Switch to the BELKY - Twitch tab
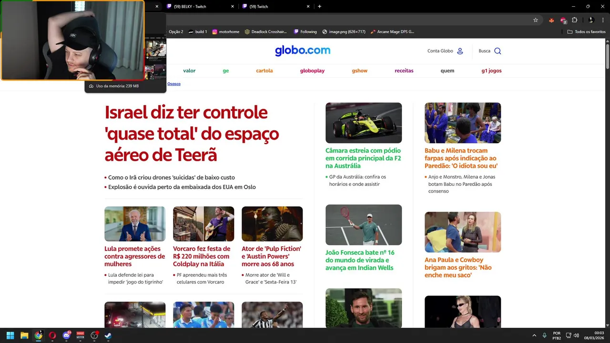 (x=200, y=7)
